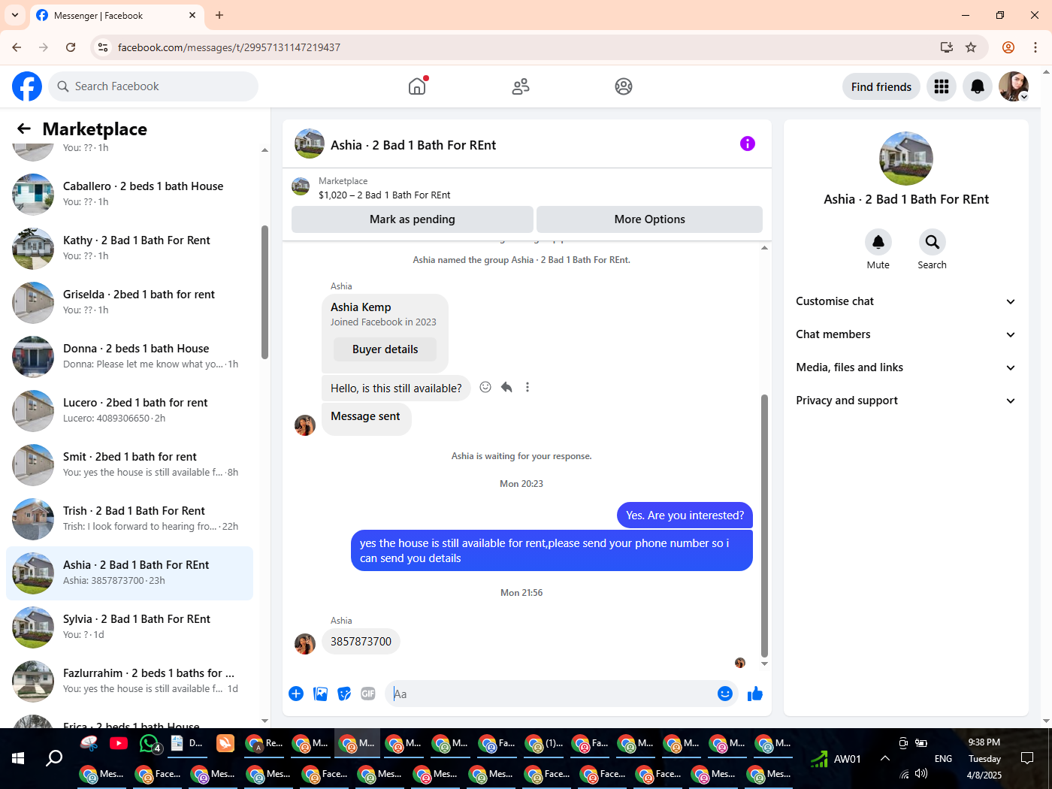Focus the Aa message input box
Viewport: 1052px width, 789px height.
click(x=552, y=694)
